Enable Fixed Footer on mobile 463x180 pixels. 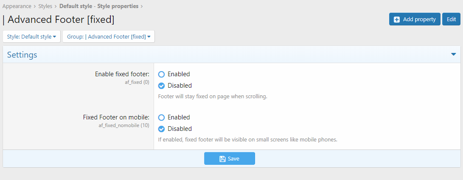[x=161, y=117]
